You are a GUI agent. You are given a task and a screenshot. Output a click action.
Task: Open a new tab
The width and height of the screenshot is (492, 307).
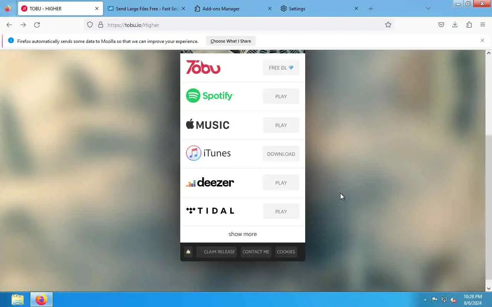(x=371, y=8)
